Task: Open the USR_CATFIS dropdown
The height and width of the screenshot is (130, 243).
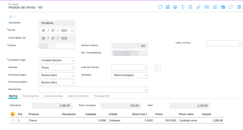Action: (x=240, y=44)
